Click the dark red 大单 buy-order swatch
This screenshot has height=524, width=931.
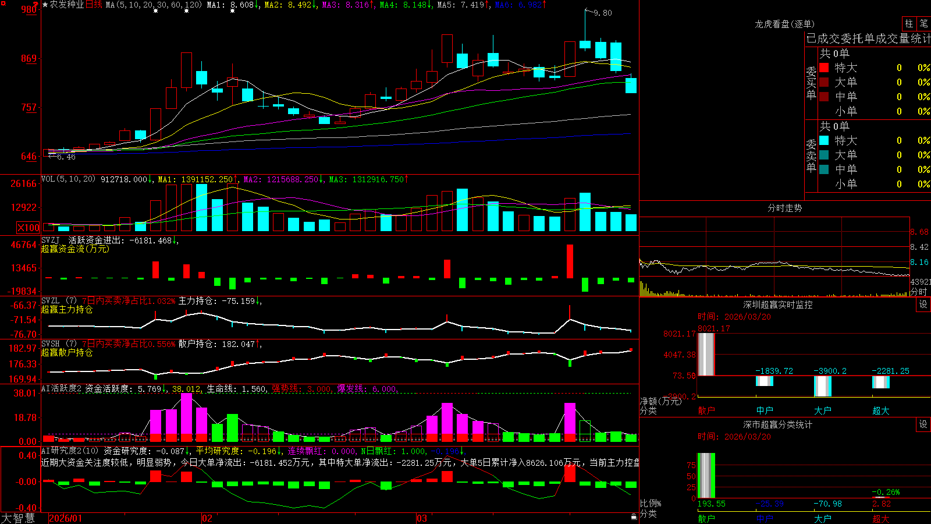pyautogui.click(x=824, y=82)
